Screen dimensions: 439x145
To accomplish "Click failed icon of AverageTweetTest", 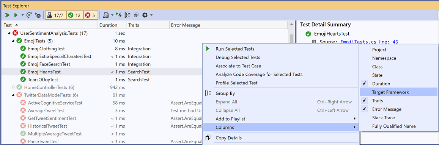I will [23, 110].
